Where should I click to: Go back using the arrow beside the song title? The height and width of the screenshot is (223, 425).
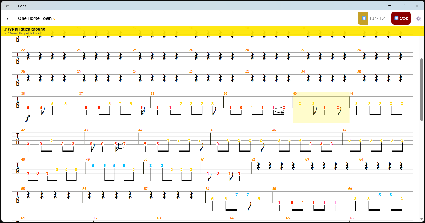click(9, 19)
